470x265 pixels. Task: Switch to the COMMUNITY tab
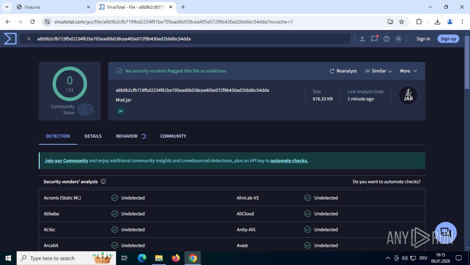click(173, 136)
